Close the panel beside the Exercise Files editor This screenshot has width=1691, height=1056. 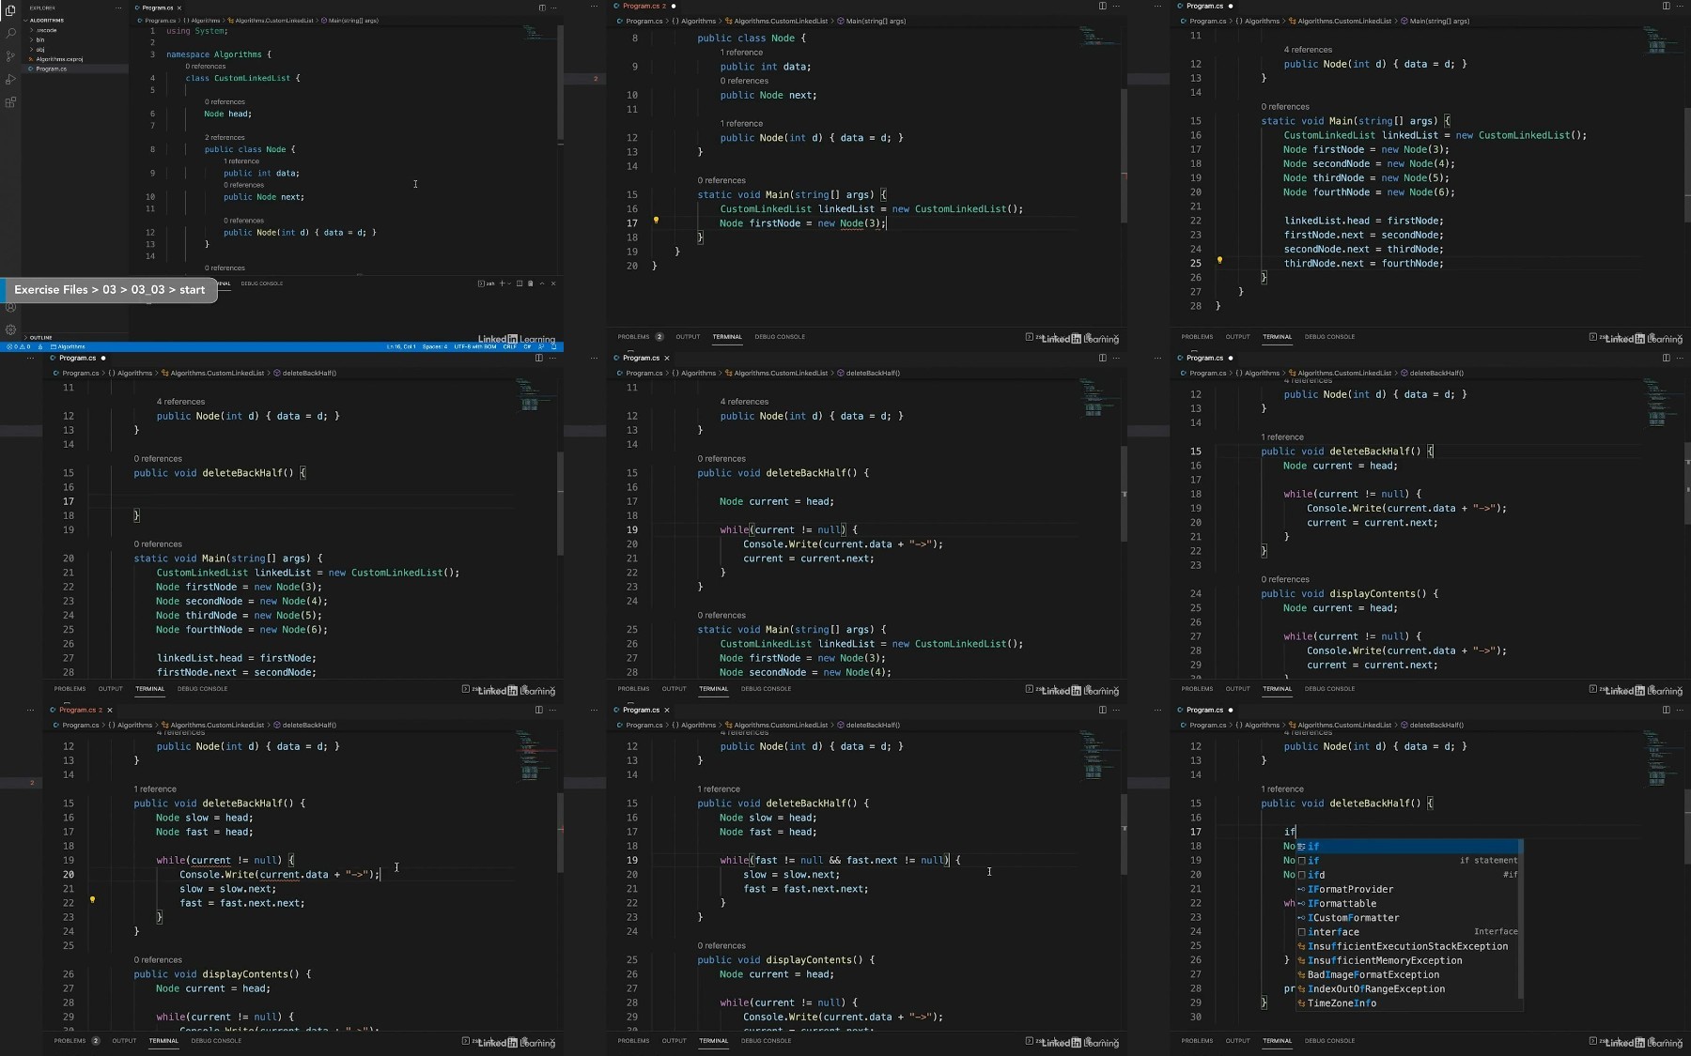553,283
